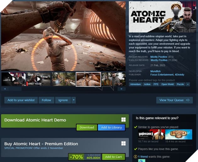
Task: Click the 405.000₫ discounted price
Action: coord(93,158)
